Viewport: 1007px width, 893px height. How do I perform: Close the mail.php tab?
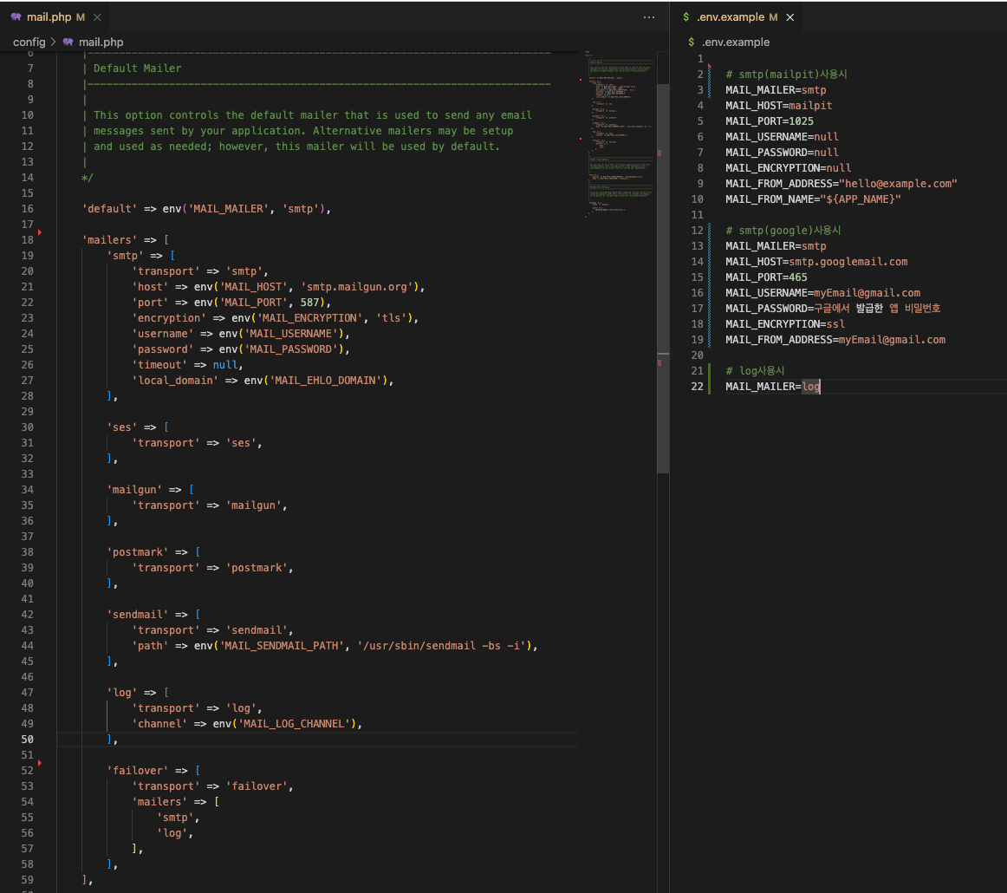coord(97,17)
